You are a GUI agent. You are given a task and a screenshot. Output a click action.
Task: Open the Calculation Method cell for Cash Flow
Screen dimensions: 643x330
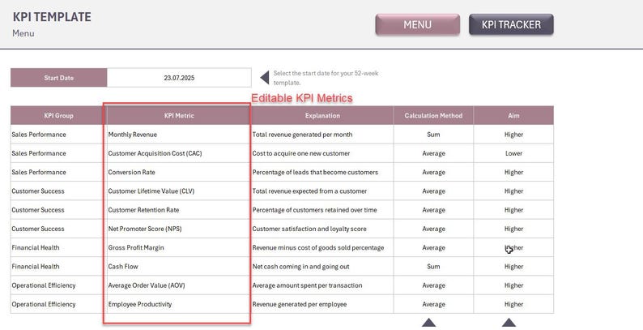(x=433, y=267)
